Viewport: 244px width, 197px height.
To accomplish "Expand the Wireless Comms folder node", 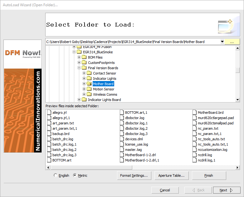I will coord(84,94).
